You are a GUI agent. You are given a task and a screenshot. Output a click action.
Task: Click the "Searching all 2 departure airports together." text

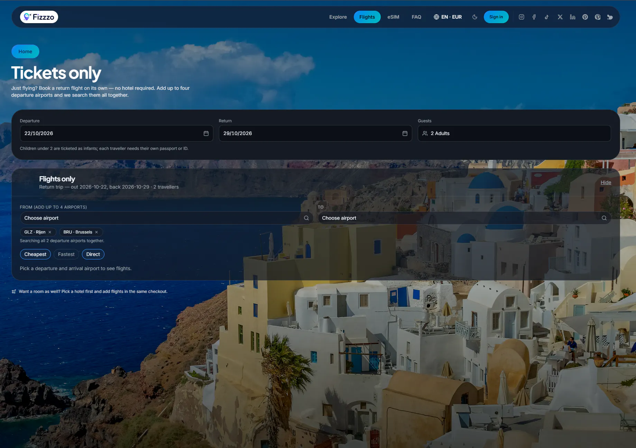pyautogui.click(x=62, y=241)
